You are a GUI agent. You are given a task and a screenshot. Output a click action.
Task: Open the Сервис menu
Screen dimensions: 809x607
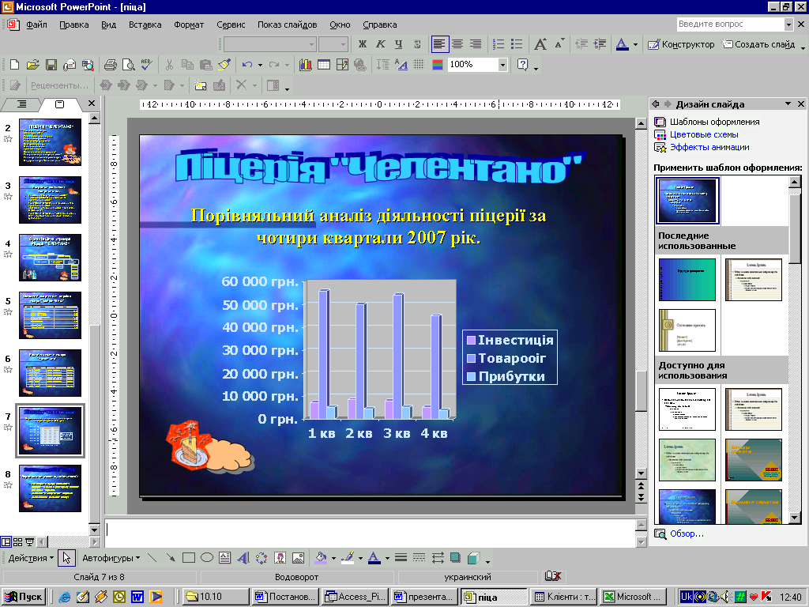pos(231,25)
